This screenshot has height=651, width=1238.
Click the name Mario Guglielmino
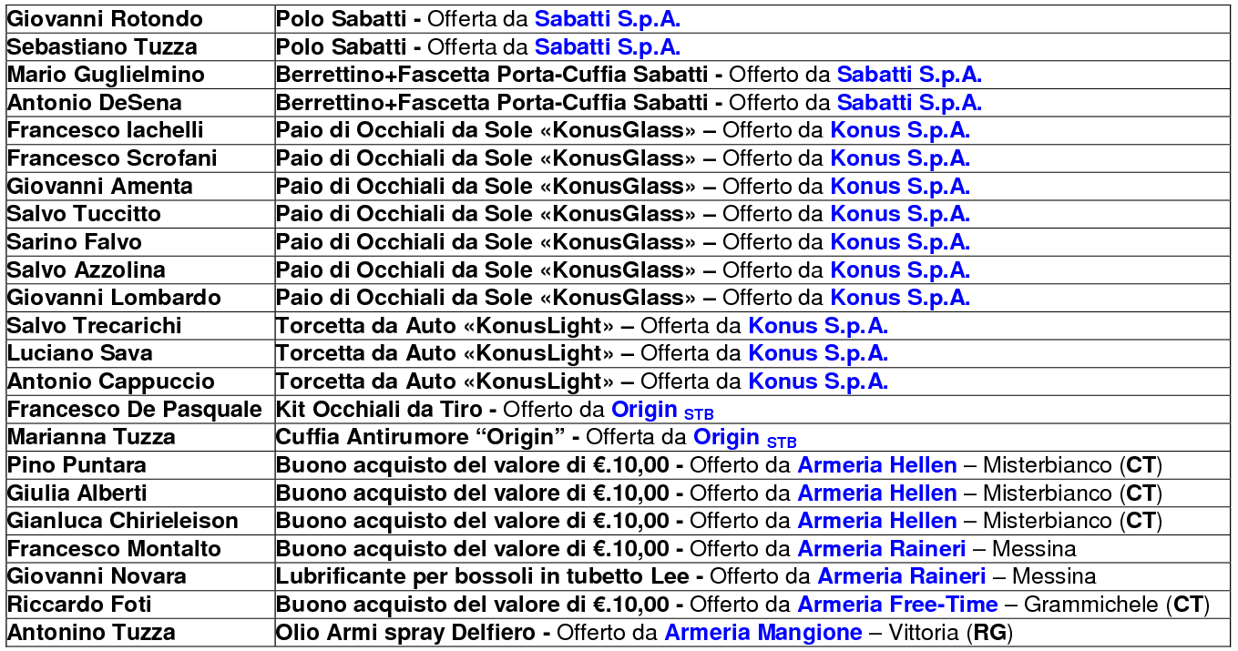[106, 75]
